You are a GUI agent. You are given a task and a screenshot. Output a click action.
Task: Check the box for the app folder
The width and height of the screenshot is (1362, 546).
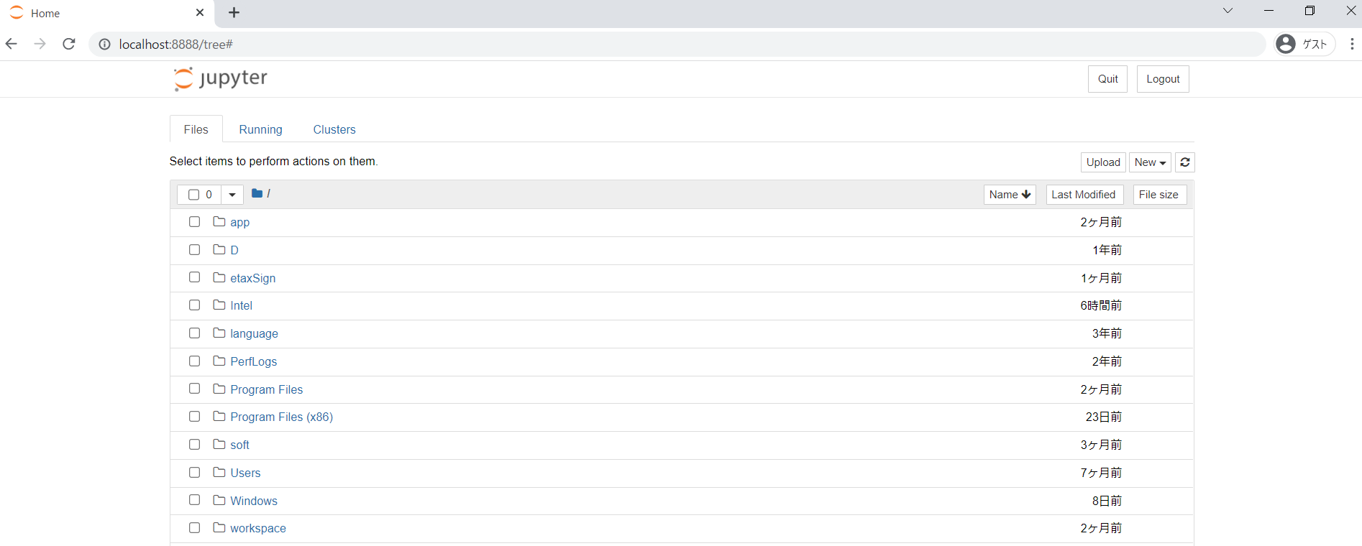click(194, 222)
